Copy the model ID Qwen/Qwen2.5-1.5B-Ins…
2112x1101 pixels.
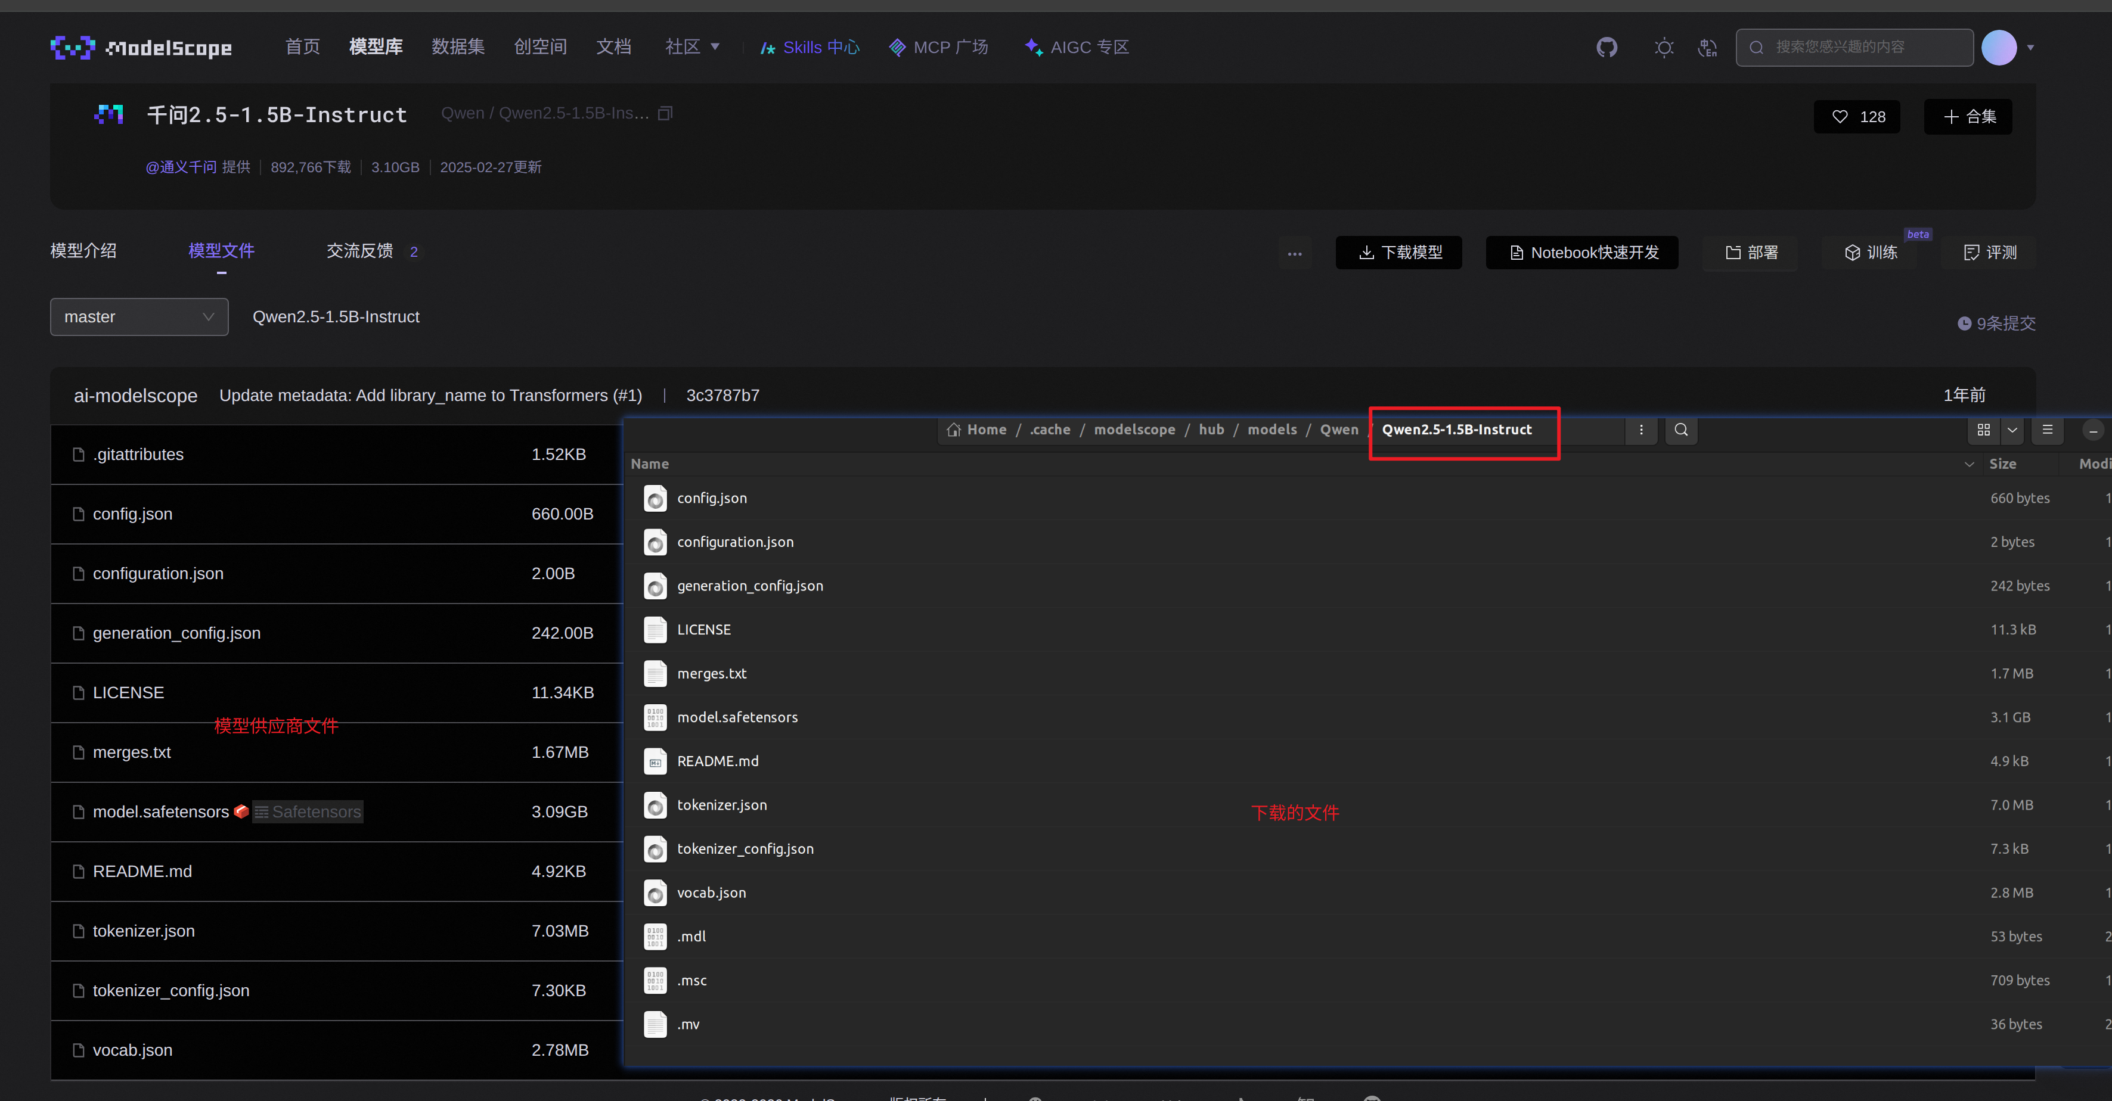(x=666, y=113)
